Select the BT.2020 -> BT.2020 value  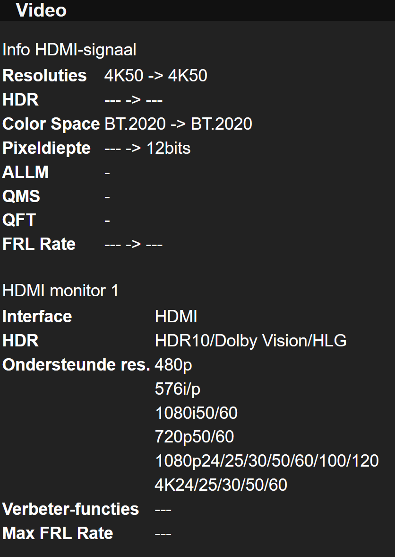[178, 124]
